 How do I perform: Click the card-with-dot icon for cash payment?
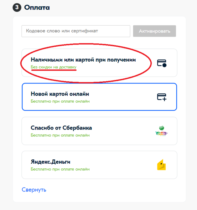click(162, 63)
